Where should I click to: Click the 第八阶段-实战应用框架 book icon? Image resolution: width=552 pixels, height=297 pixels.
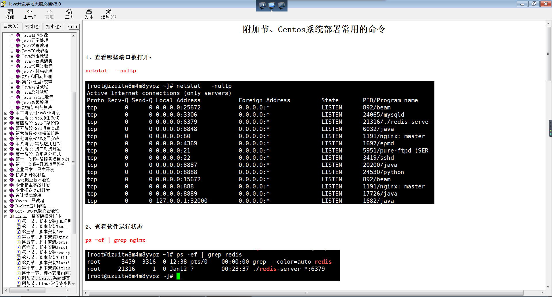click(x=12, y=144)
